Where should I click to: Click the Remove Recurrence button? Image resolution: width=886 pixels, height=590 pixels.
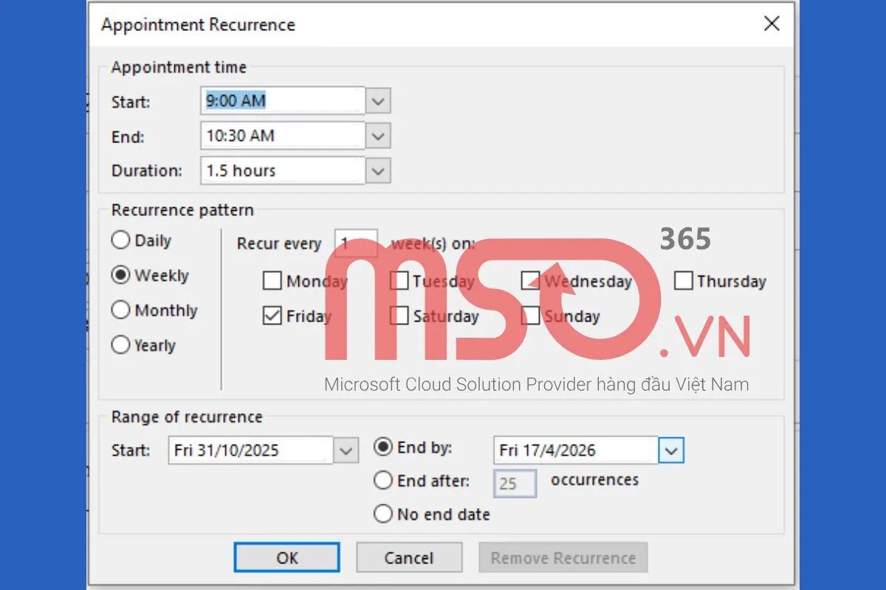tap(563, 558)
